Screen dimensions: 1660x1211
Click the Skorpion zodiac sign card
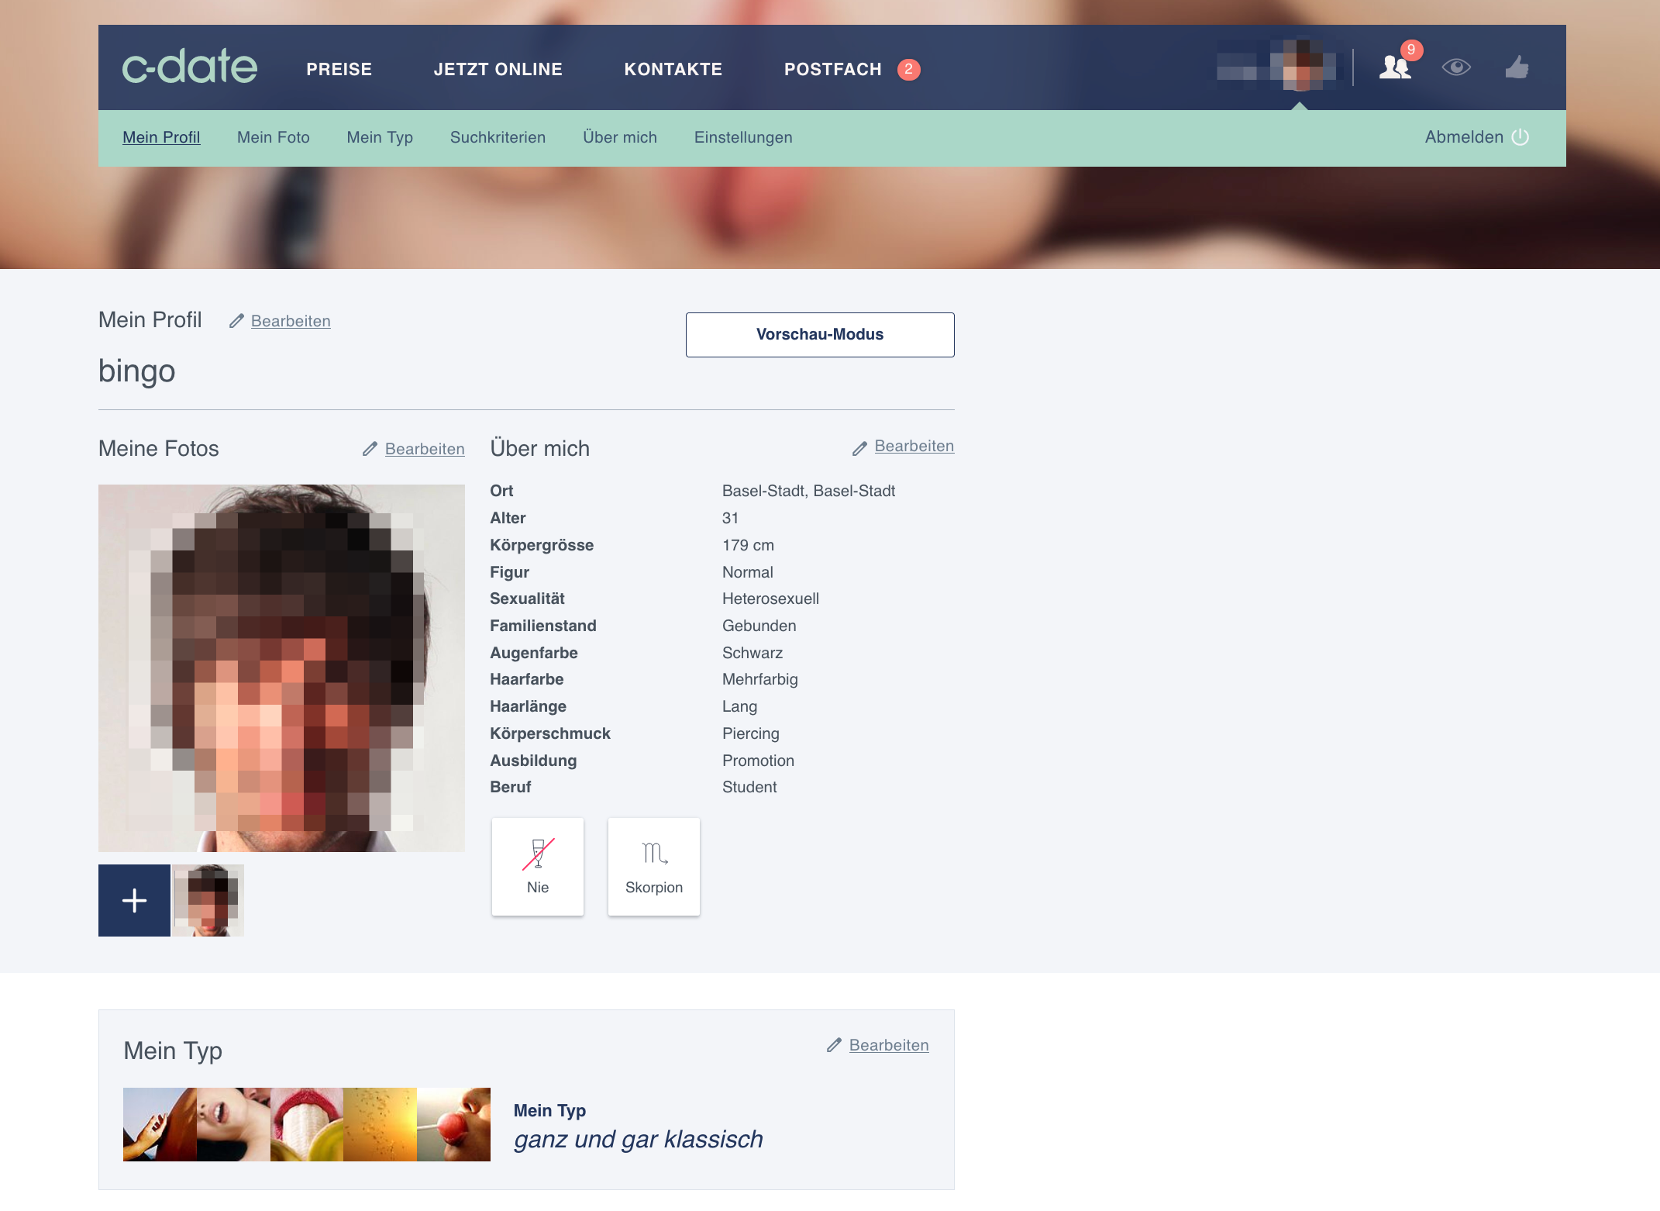click(653, 866)
